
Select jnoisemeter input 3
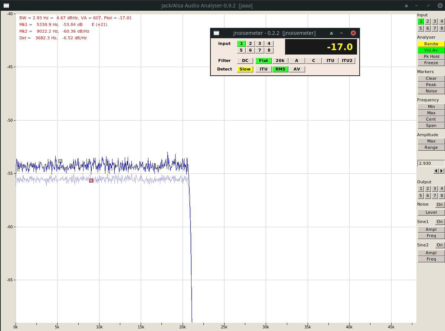(260, 44)
